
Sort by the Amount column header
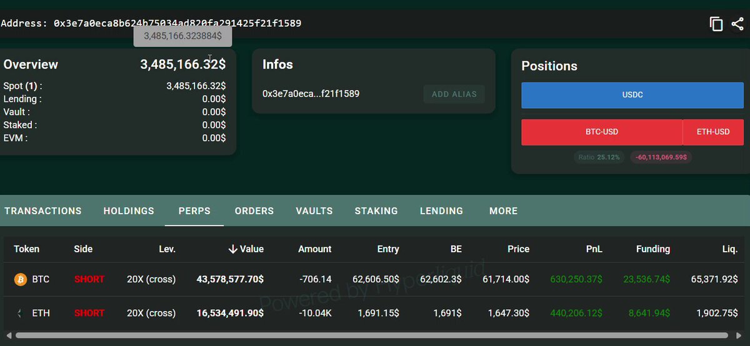[x=315, y=249]
